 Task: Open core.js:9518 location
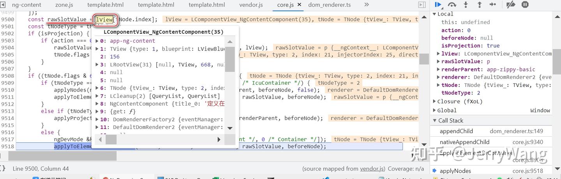point(528,171)
